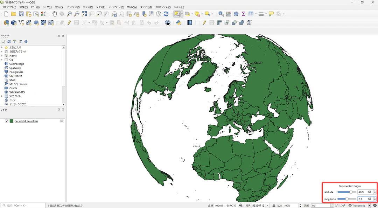This screenshot has height=208, width=378.
Task: Click the Browser panel refresh icon
Action: [x=9, y=42]
